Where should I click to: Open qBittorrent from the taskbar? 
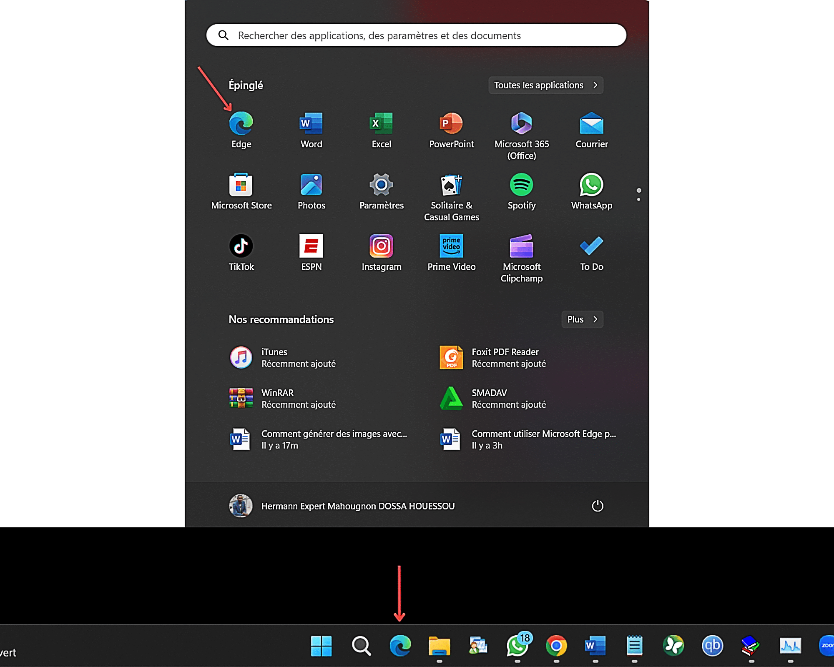(712, 646)
